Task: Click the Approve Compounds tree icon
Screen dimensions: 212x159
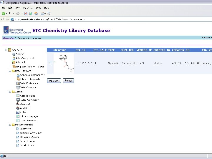Action: tap(18, 75)
